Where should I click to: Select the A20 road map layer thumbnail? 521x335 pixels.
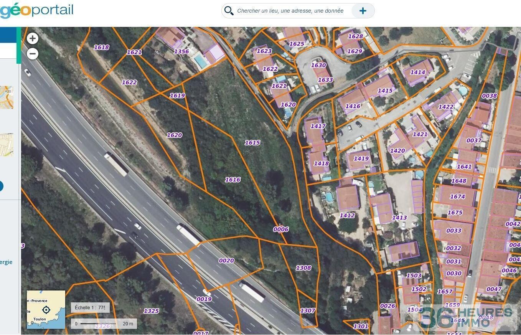click(x=7, y=97)
